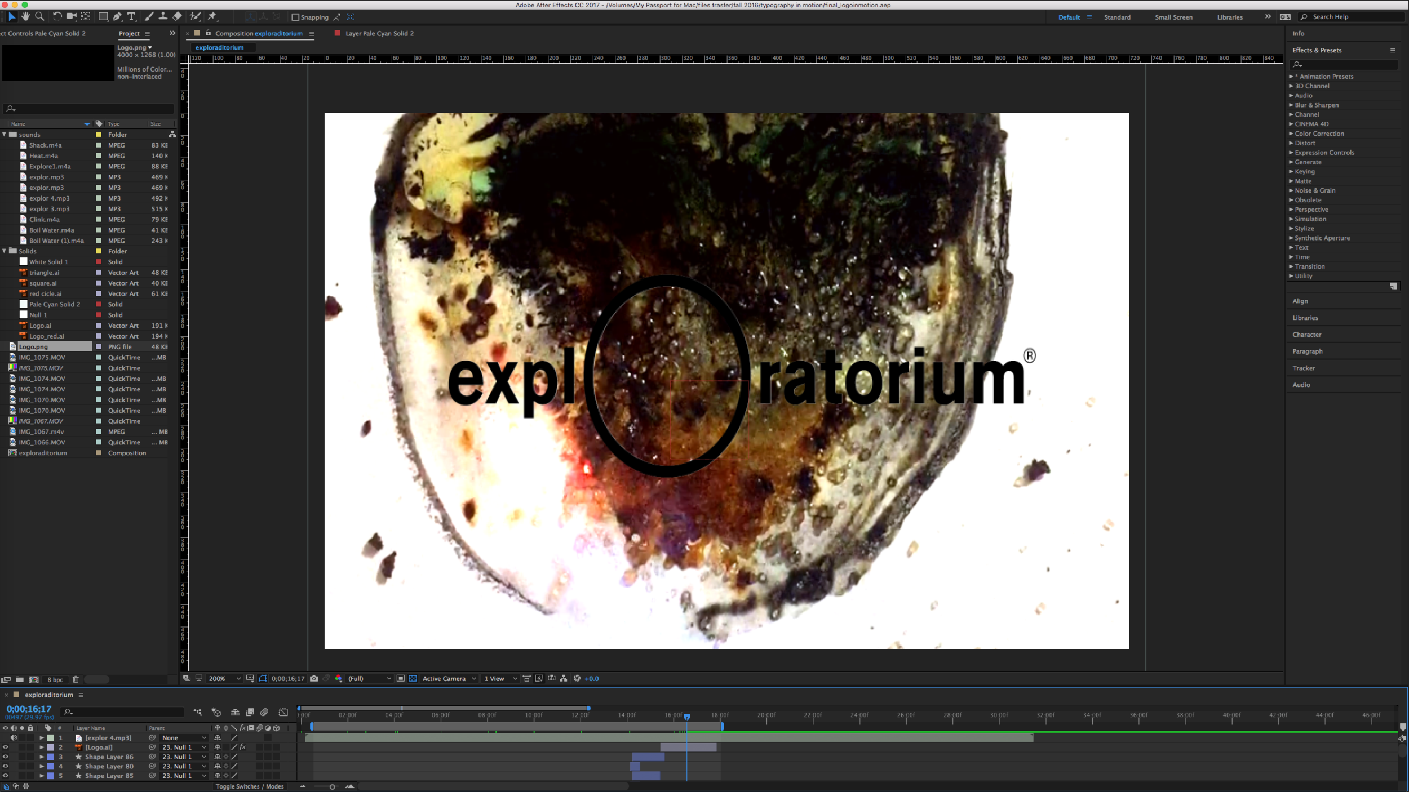Select the Pen tool
Screen dimensions: 1409x792
coord(117,16)
